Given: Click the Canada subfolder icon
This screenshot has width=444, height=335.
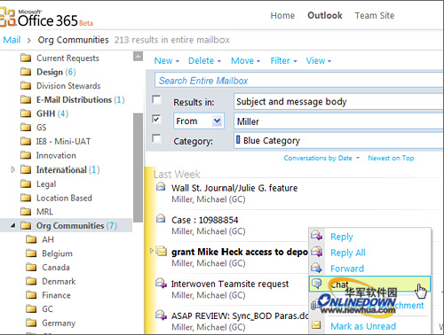Looking at the screenshot, I should pos(31,268).
